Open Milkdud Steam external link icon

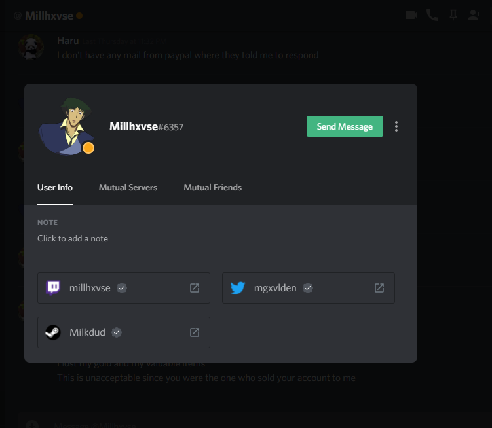[195, 332]
